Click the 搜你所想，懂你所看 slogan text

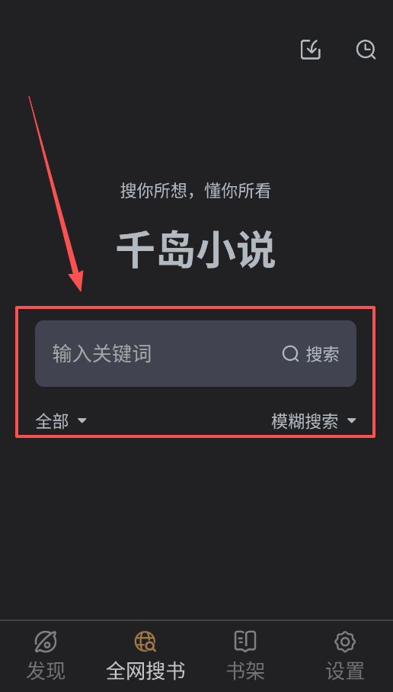point(196,191)
